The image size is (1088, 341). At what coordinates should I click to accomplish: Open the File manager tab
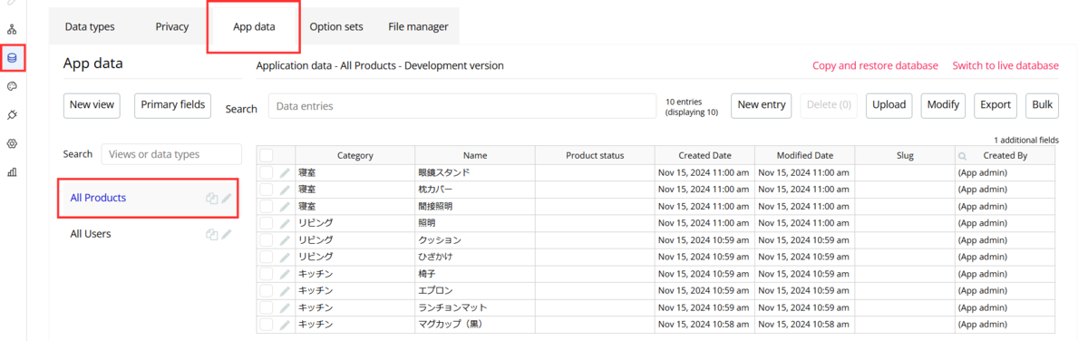(418, 26)
